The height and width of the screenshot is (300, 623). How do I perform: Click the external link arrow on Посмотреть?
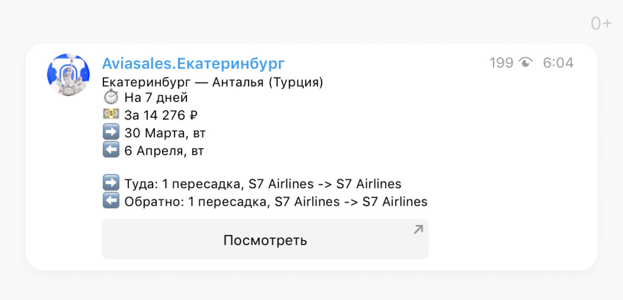418,229
